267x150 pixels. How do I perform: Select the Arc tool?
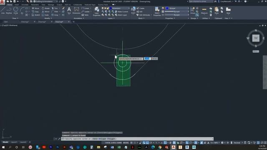click(x=22, y=10)
